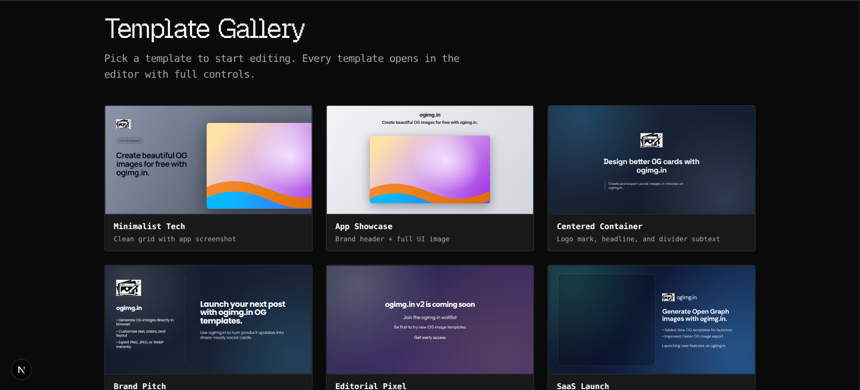Click 'Get early access' in Editorial Pixel preview
860x390 pixels.
[430, 338]
